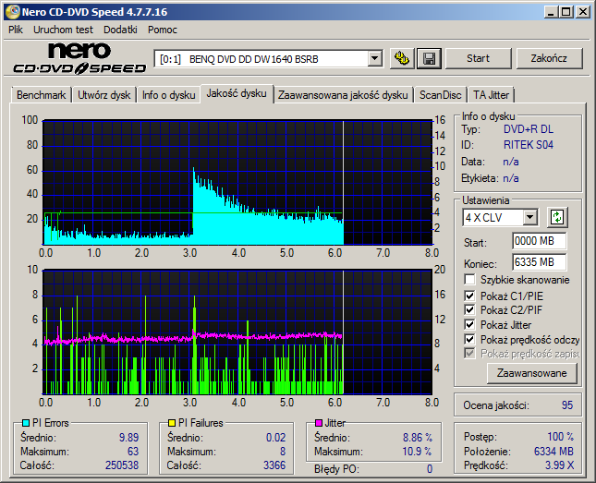Image resolution: width=596 pixels, height=483 pixels.
Task: Switch to the Utwórz dysk tab
Action: coord(104,95)
